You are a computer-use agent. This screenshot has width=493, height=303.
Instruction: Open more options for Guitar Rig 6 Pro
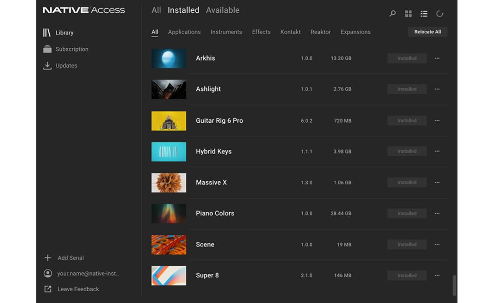coord(437,121)
